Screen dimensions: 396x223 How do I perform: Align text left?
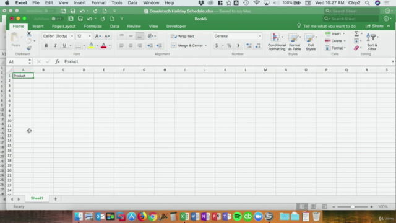(x=121, y=45)
